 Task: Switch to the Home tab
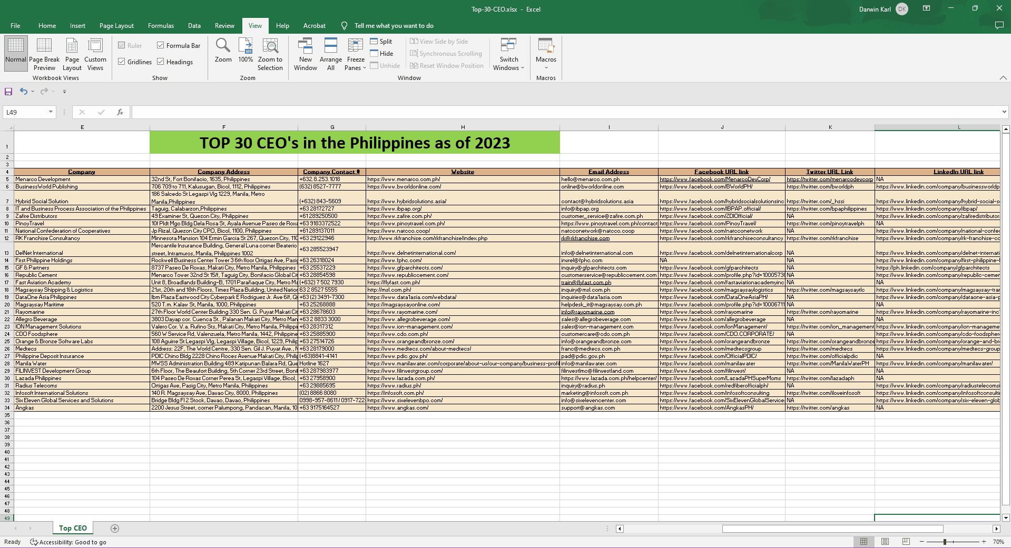coord(47,26)
